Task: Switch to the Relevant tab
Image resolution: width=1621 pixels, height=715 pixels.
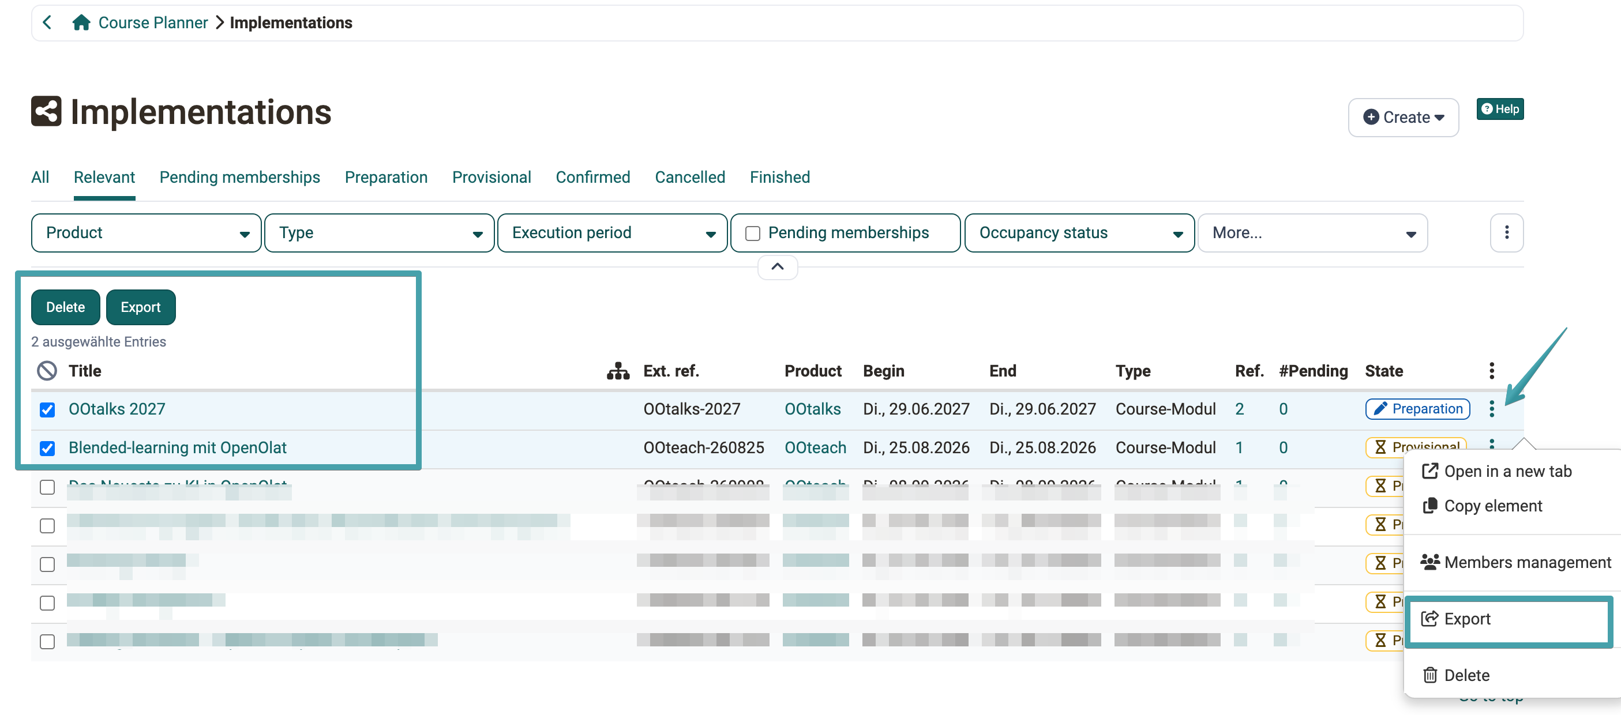Action: (x=104, y=178)
